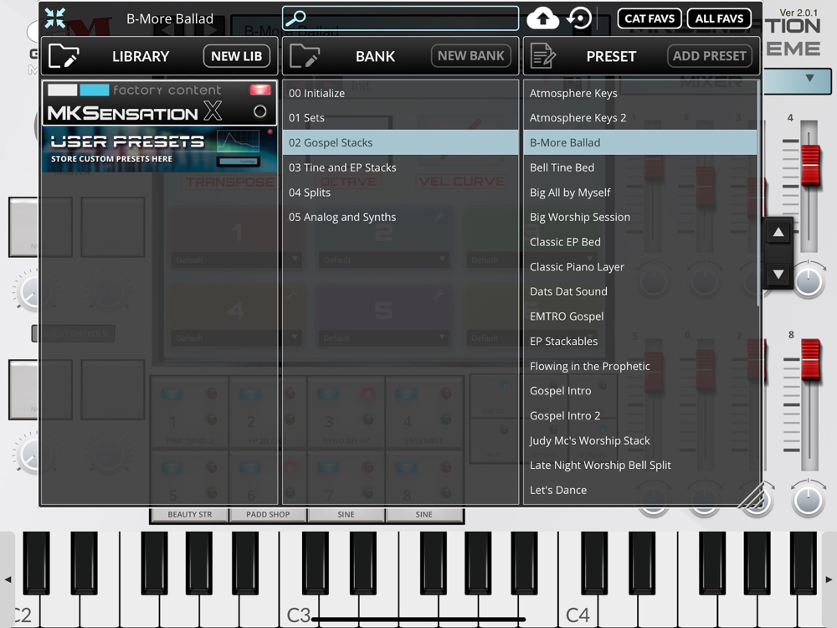Load the Atmosphere Keys preset
This screenshot has width=837, height=628.
click(640, 93)
